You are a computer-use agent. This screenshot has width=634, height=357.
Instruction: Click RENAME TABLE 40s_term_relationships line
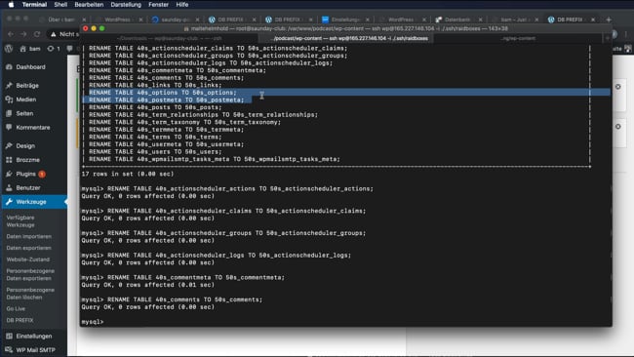point(204,115)
